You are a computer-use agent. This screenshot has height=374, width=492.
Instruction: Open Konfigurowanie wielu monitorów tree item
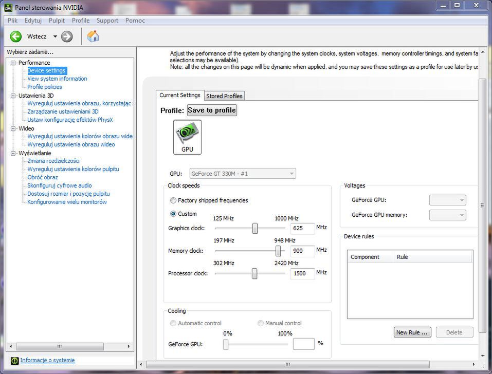click(67, 202)
